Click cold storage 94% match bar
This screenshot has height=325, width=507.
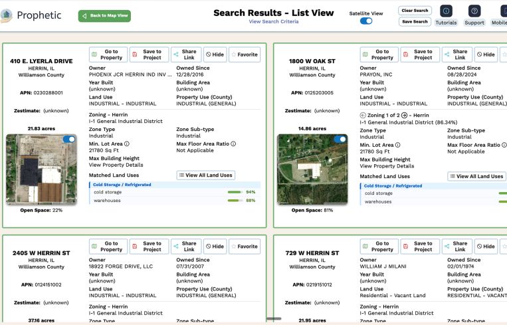(x=235, y=192)
